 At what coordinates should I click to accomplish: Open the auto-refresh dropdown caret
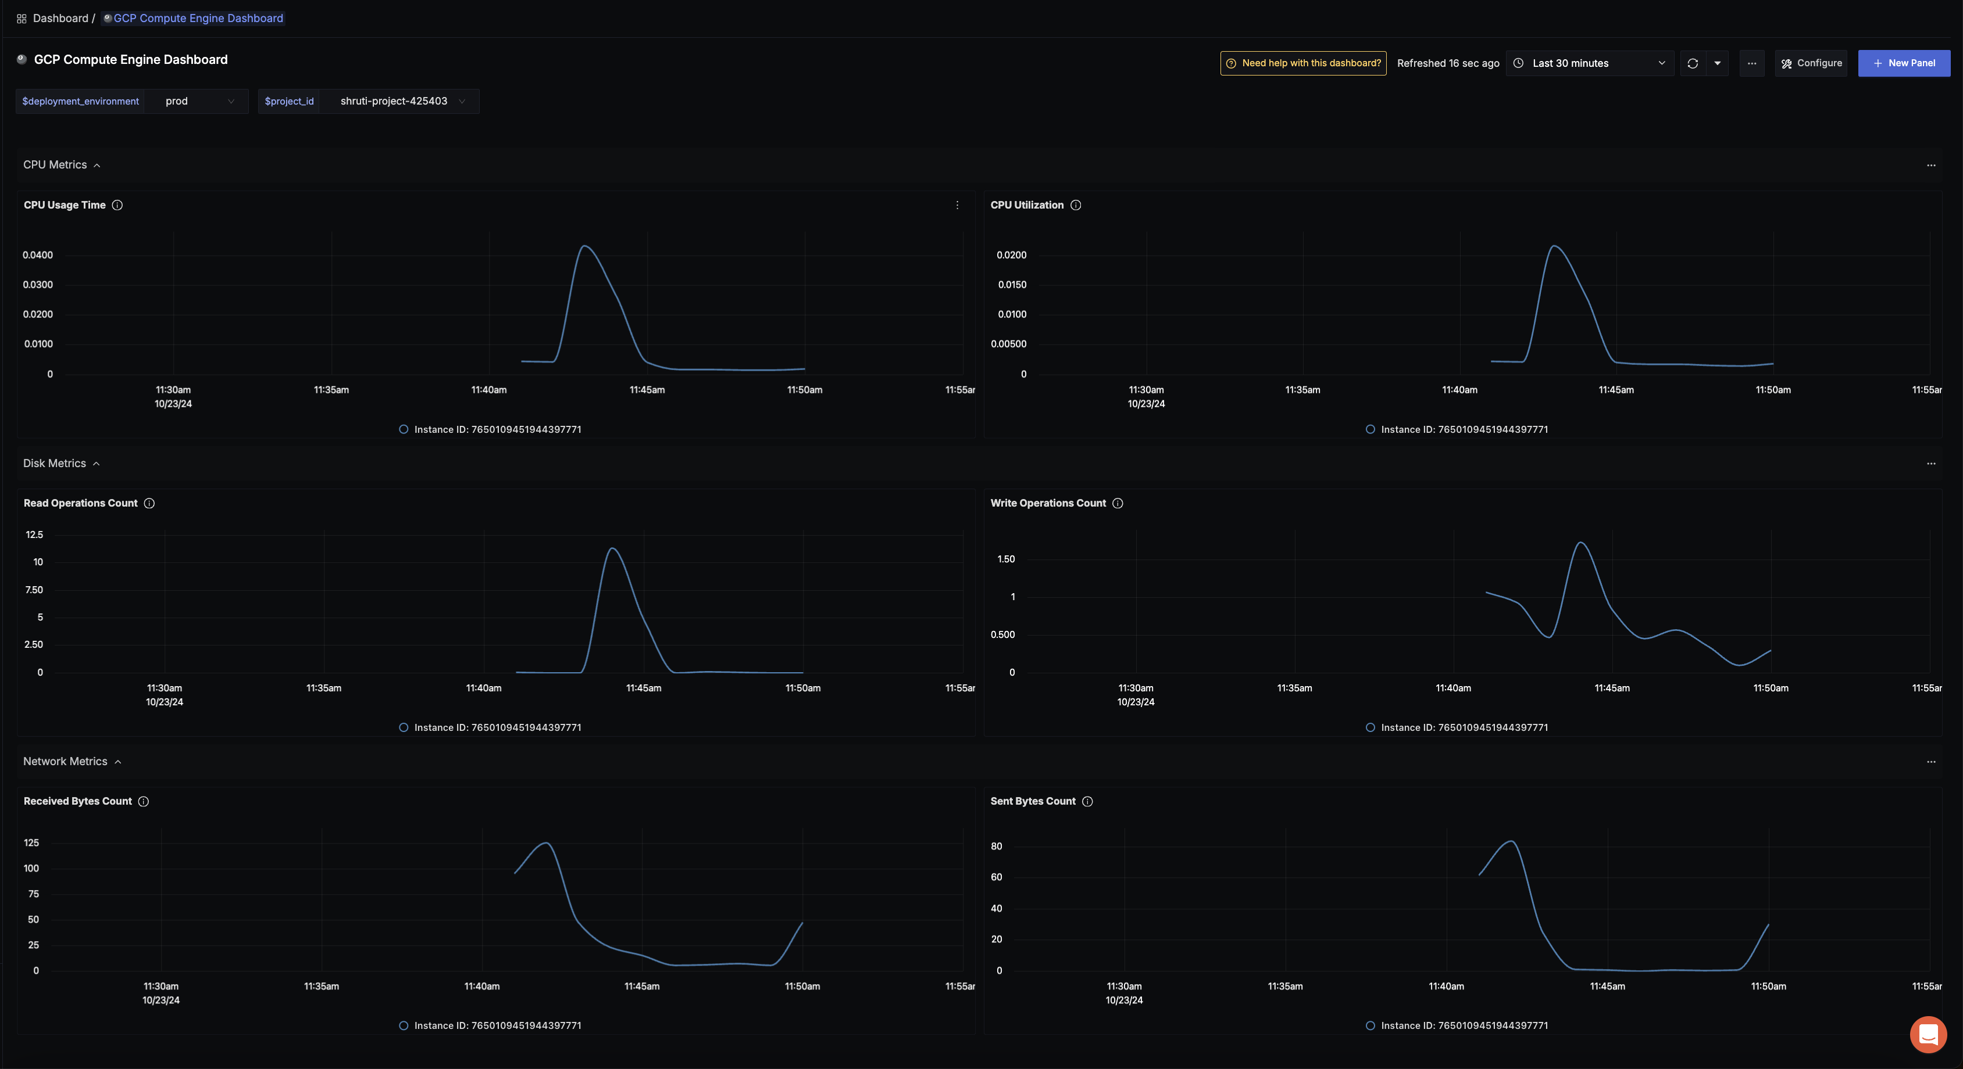pyautogui.click(x=1717, y=63)
